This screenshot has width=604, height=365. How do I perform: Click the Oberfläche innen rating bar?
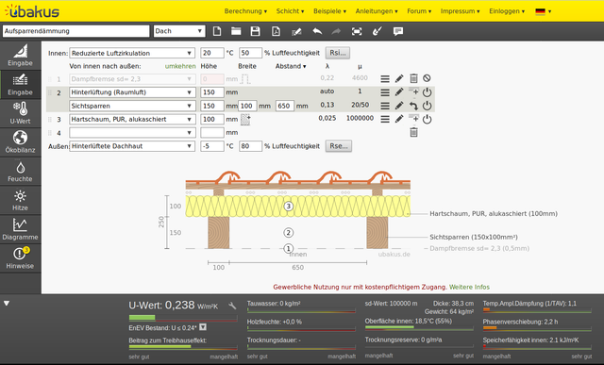419,327
